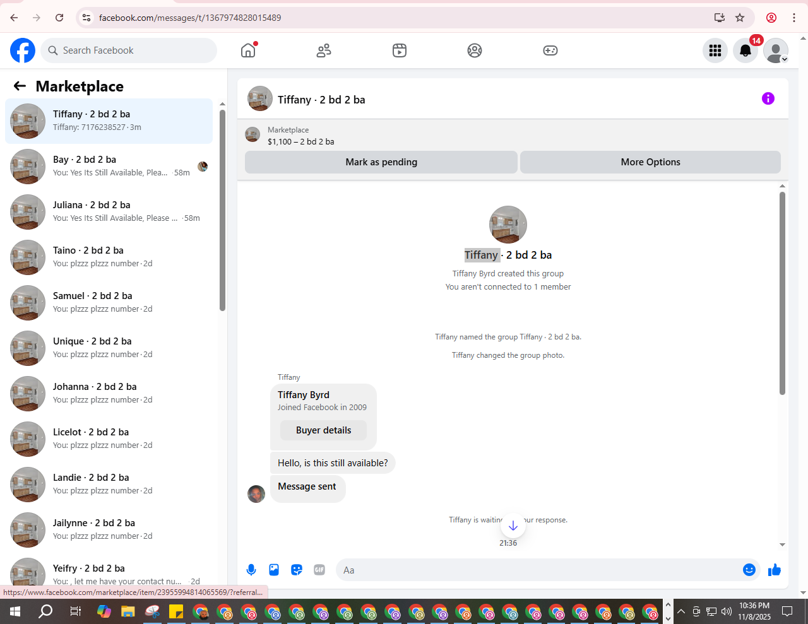This screenshot has height=624, width=808.
Task: Click the large group photo in chat
Action: (508, 225)
